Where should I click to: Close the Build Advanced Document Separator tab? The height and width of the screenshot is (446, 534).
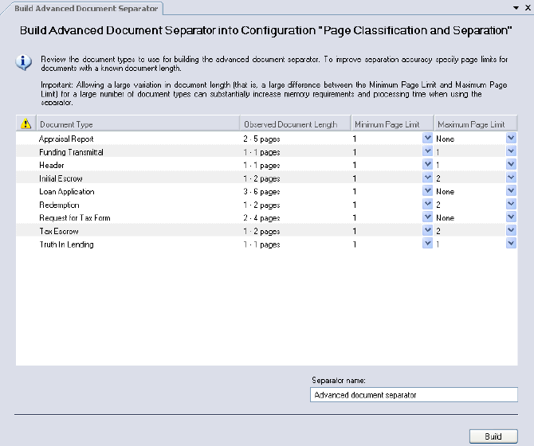[527, 6]
